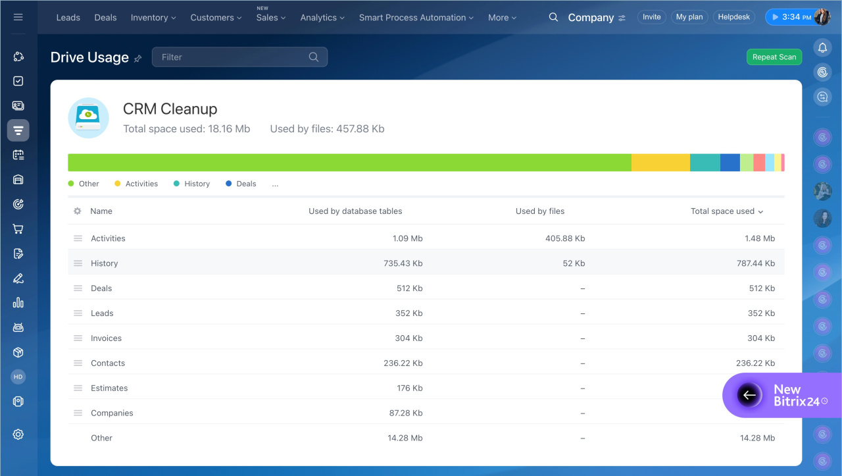842x476 pixels.
Task: Expand the Inventory dropdown menu
Action: [153, 18]
